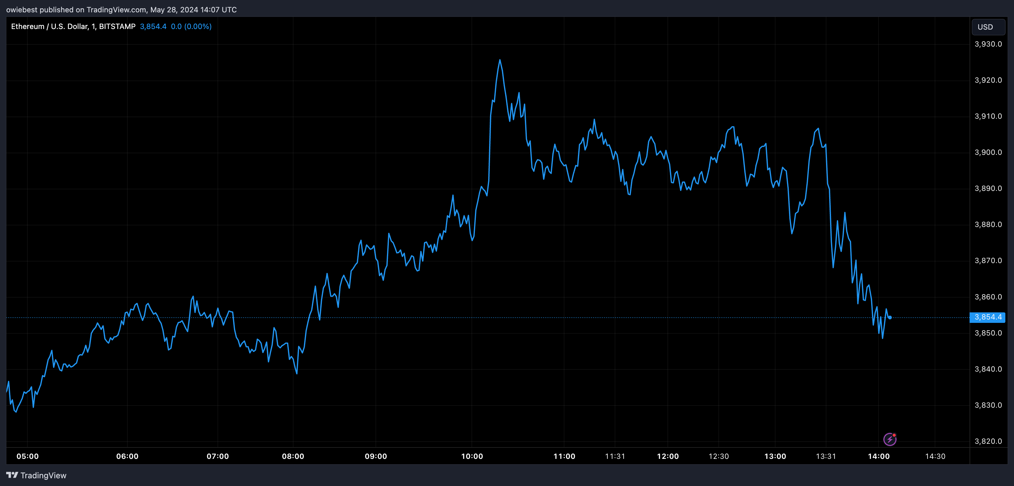This screenshot has height=486, width=1014.
Task: Click the 05:00 time axis label
Action: pos(27,456)
